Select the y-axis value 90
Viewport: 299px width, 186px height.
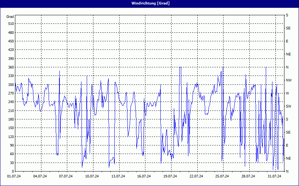pyautogui.click(x=12, y=145)
